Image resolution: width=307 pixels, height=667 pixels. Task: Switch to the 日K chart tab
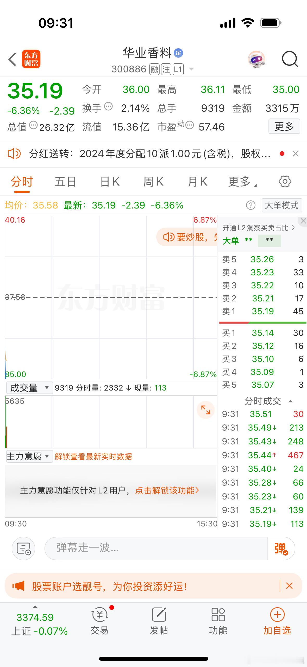[110, 182]
